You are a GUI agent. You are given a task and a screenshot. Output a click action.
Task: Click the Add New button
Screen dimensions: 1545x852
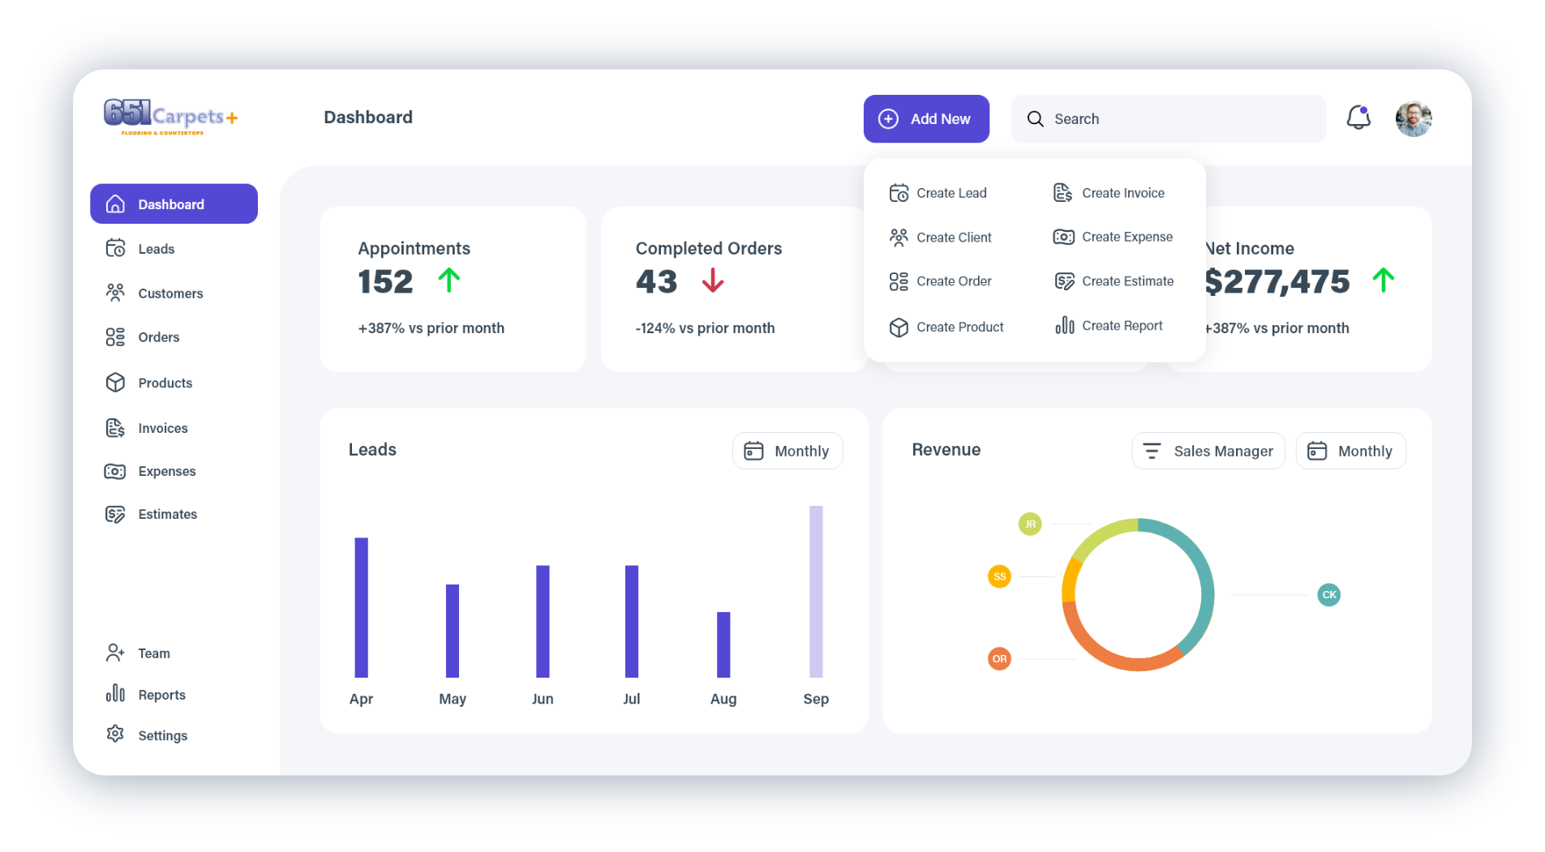[x=926, y=119]
